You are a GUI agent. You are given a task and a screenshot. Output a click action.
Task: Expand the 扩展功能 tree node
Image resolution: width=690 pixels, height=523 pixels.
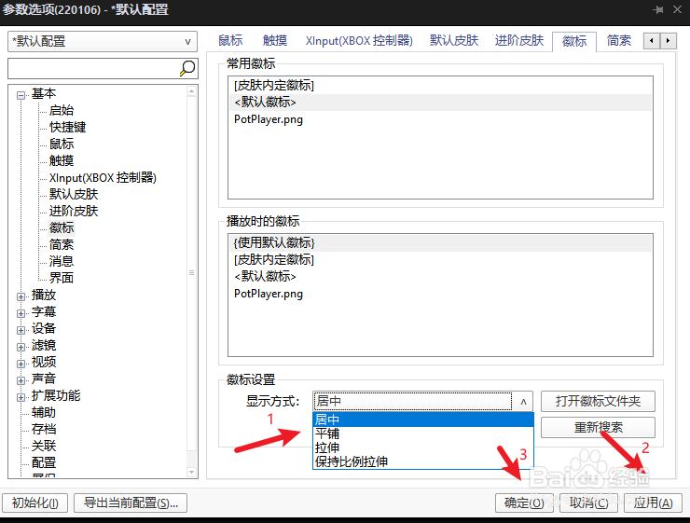(21, 397)
